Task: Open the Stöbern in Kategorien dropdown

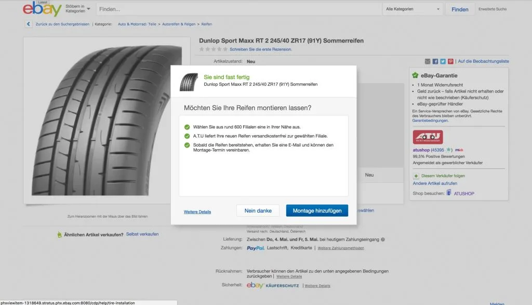Action: pos(78,9)
